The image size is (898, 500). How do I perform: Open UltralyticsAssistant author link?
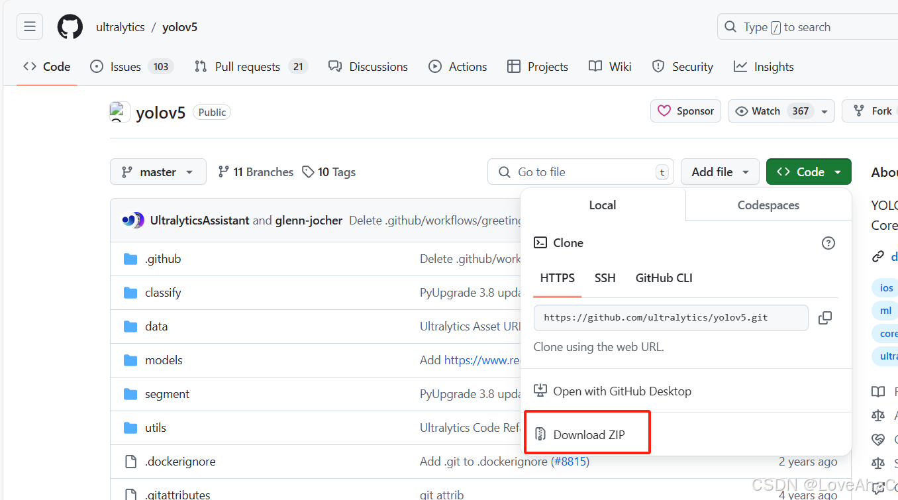click(200, 221)
